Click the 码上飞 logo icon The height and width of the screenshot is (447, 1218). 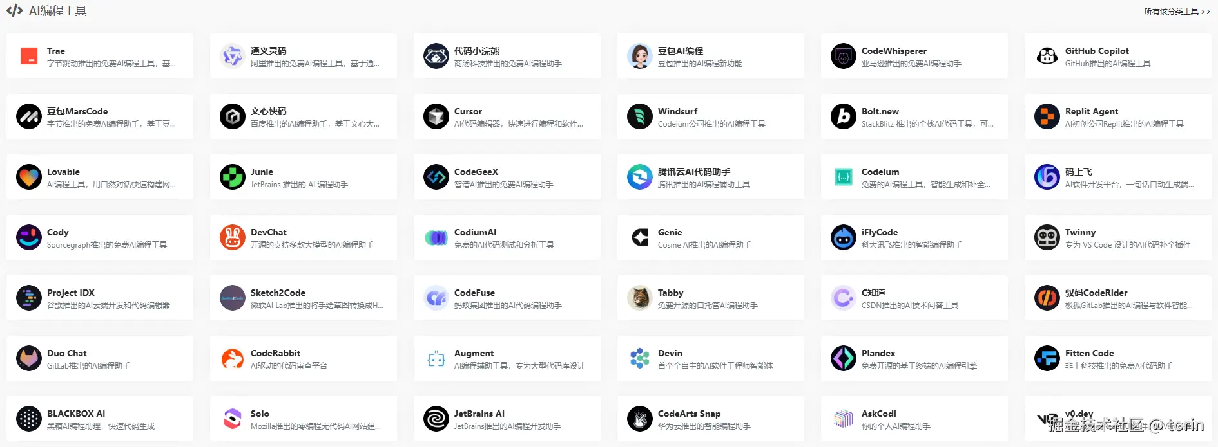1047,178
